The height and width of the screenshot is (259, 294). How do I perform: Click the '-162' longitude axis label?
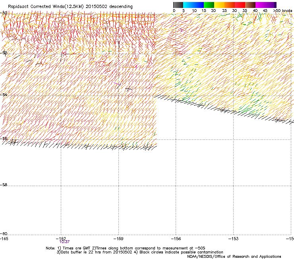coord(61,239)
